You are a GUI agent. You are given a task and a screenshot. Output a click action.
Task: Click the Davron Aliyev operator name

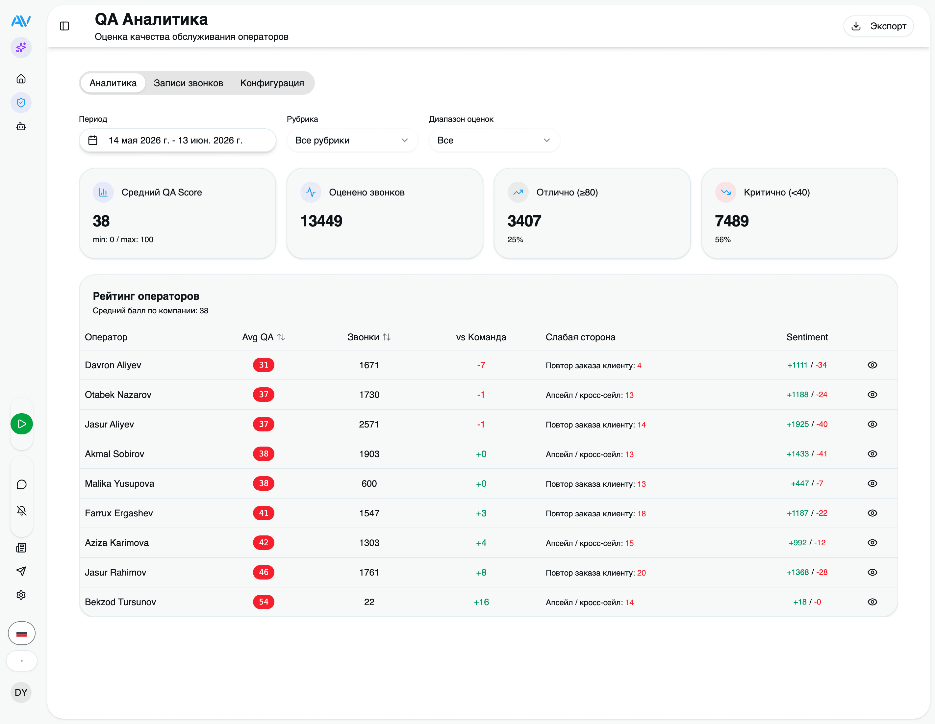tap(113, 365)
